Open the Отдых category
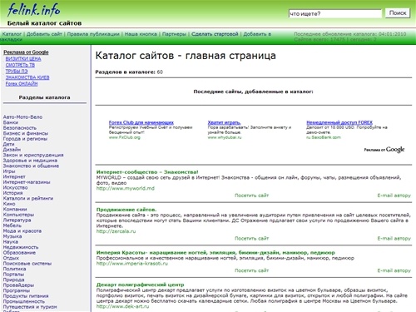416x312 pixels. 11,258
